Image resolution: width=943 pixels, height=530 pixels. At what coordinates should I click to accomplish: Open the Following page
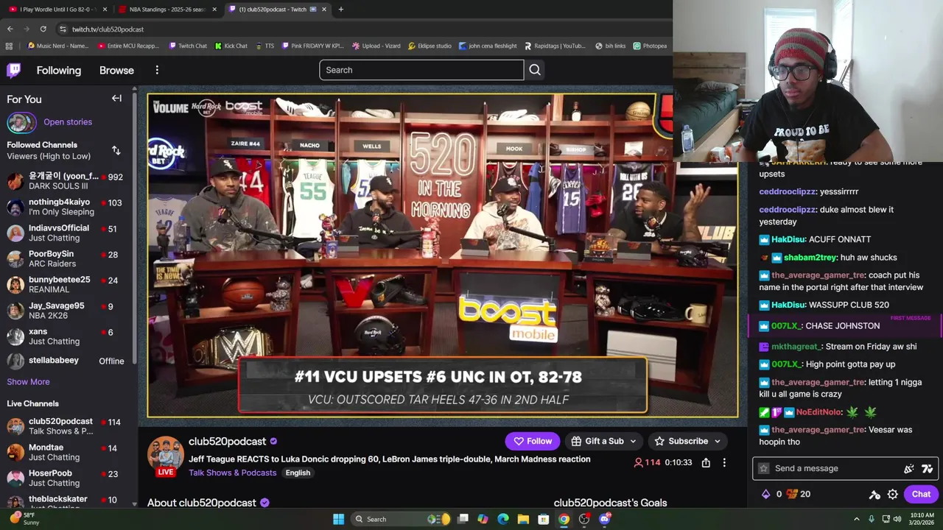(x=59, y=71)
